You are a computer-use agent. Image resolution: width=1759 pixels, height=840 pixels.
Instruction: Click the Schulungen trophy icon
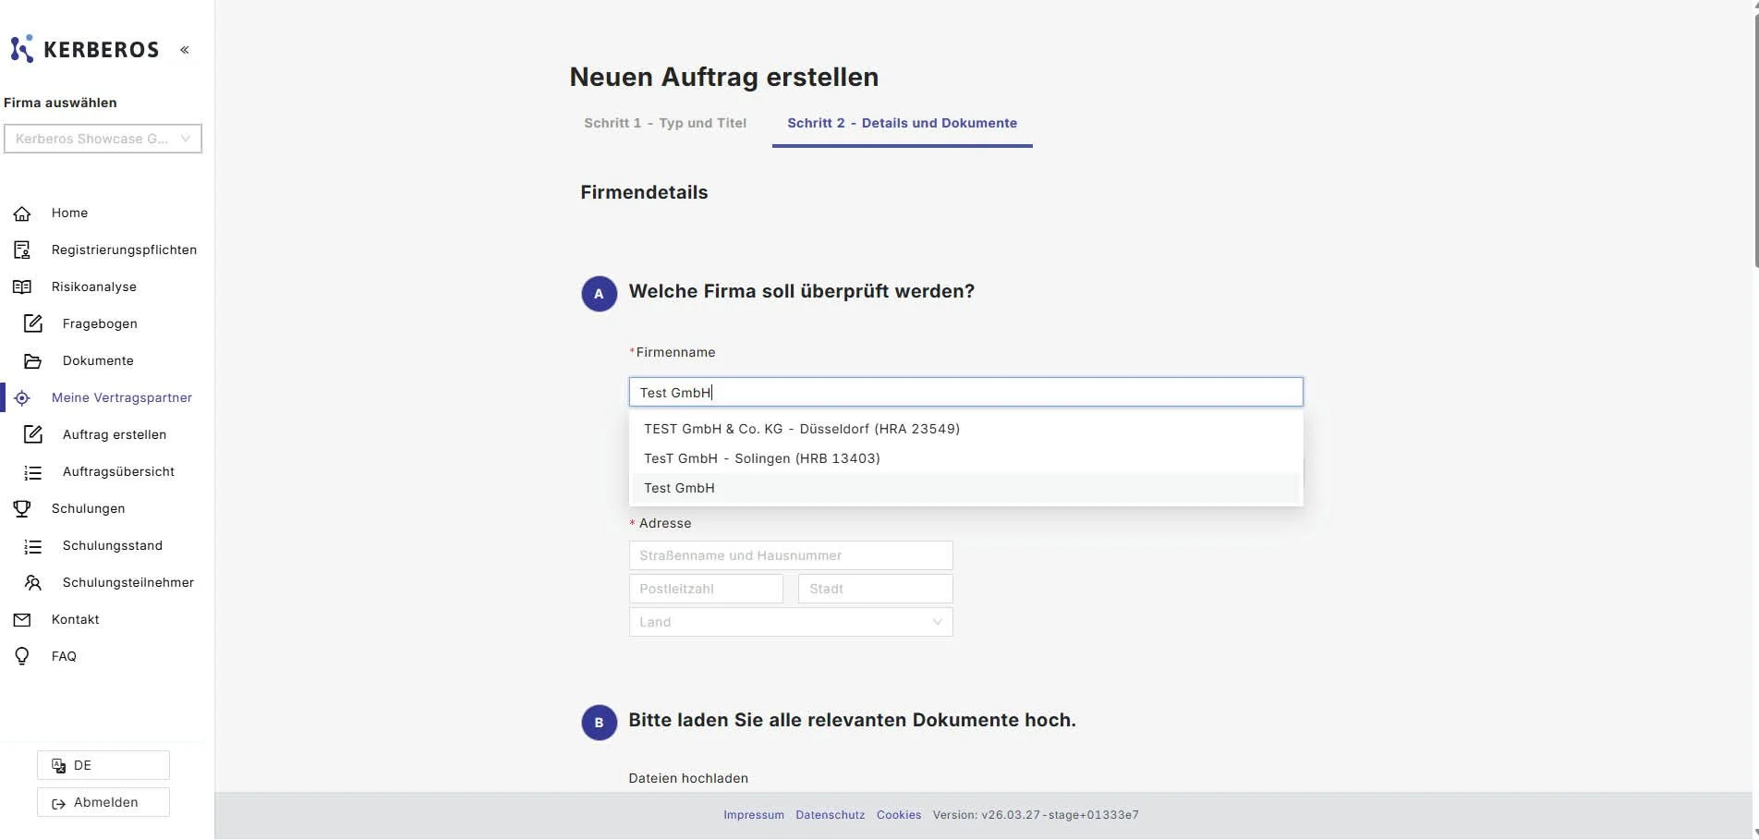tap(22, 509)
